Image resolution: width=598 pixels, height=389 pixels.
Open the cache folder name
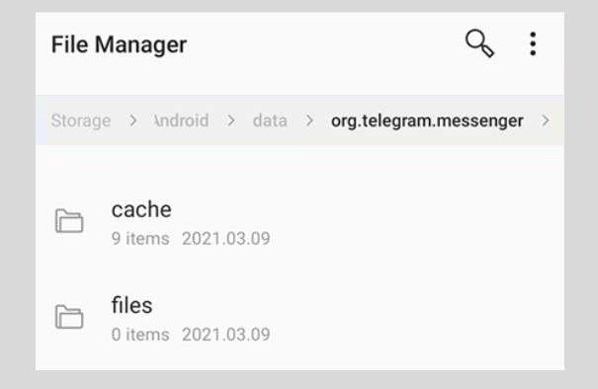tap(141, 209)
